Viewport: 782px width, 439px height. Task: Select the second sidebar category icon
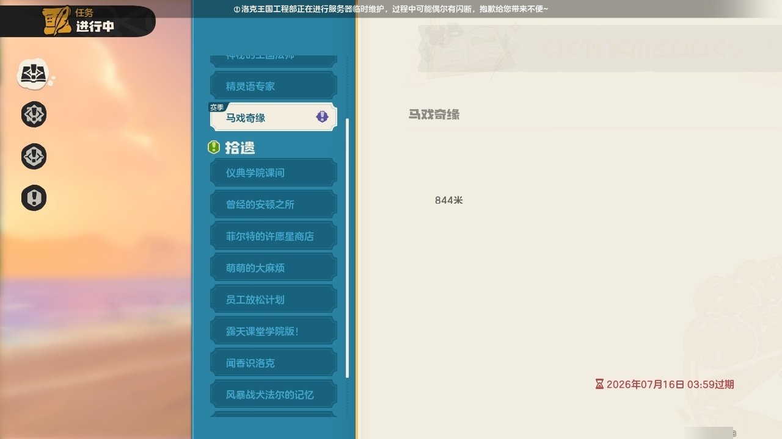click(34, 115)
